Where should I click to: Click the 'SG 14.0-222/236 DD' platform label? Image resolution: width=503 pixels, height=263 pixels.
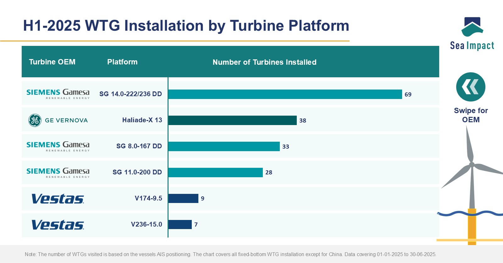click(x=130, y=94)
